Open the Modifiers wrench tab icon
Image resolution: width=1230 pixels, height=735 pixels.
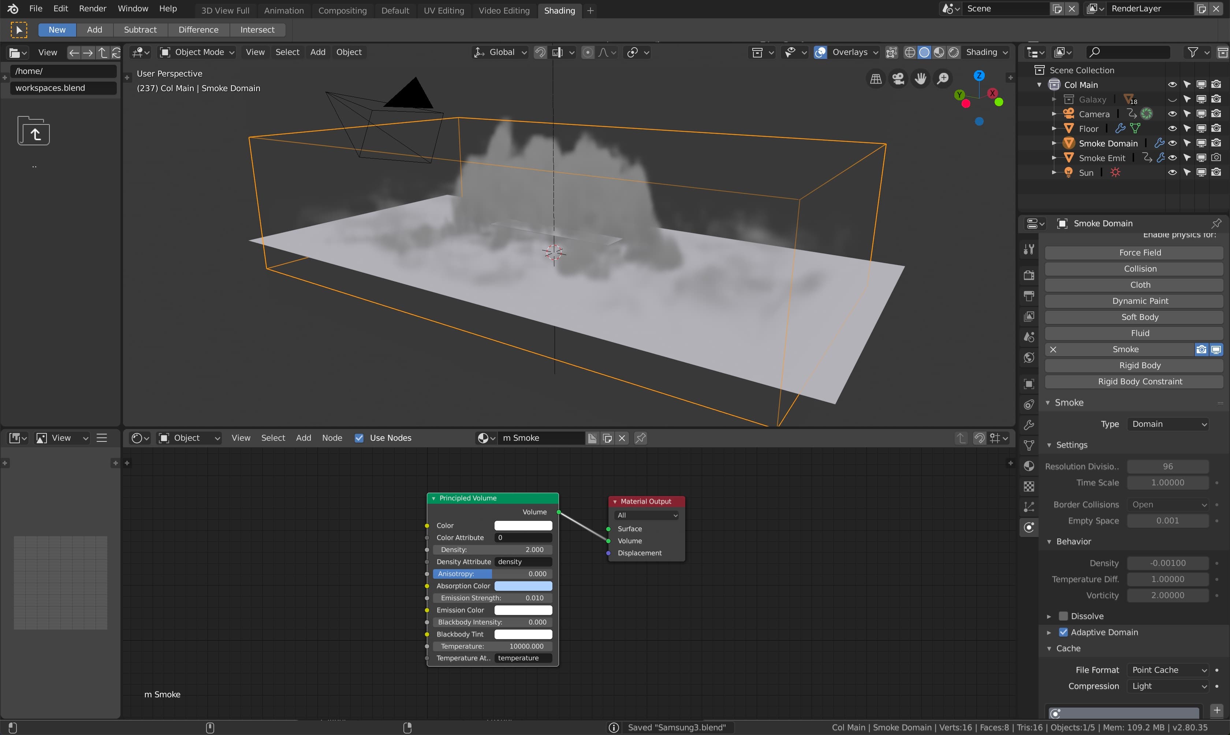(x=1029, y=425)
